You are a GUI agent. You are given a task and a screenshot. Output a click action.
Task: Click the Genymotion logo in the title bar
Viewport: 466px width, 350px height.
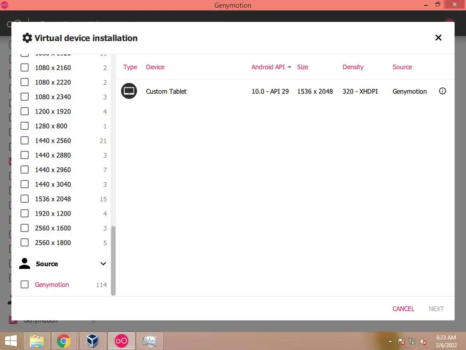[4, 5]
